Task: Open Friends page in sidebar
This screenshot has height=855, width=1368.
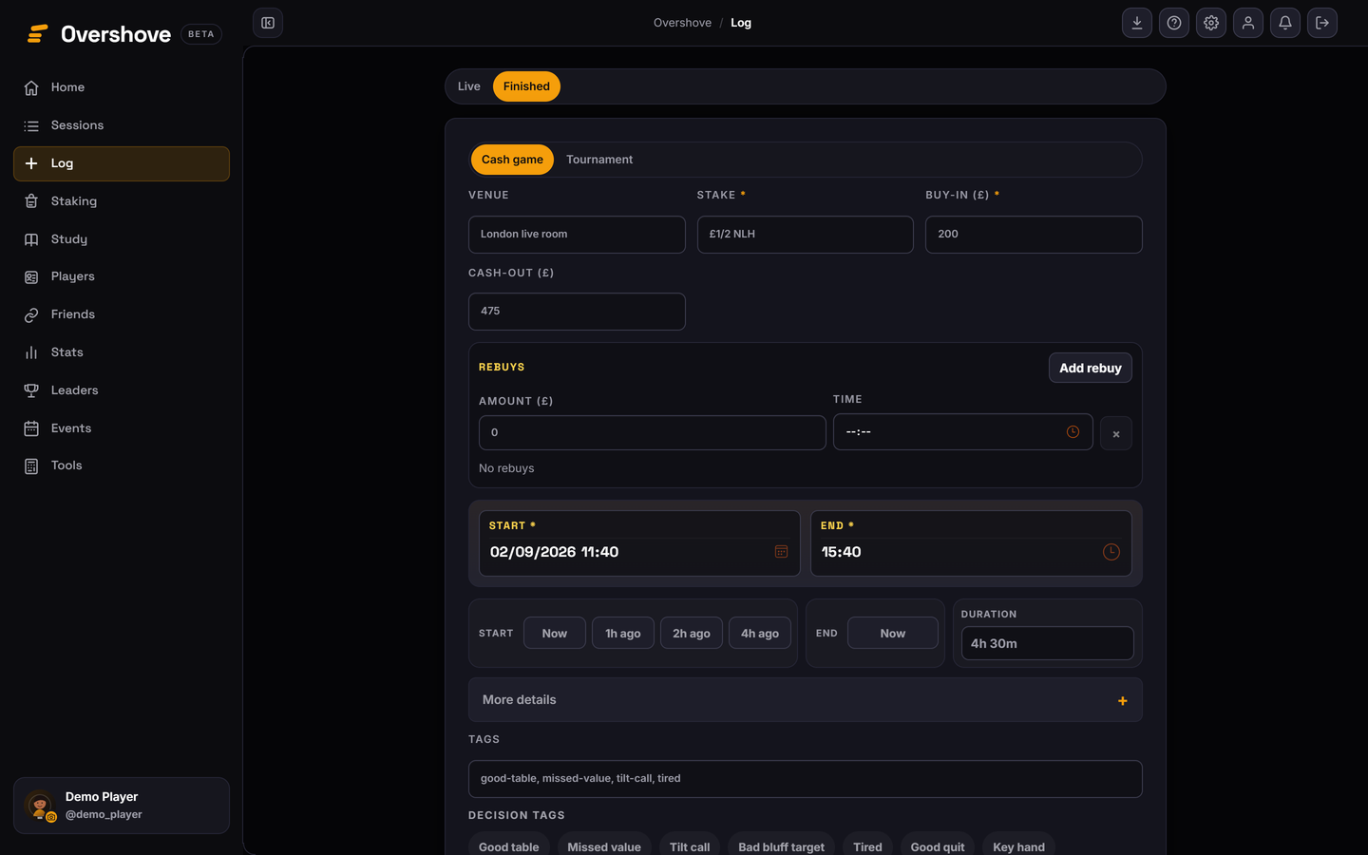Action: point(122,314)
